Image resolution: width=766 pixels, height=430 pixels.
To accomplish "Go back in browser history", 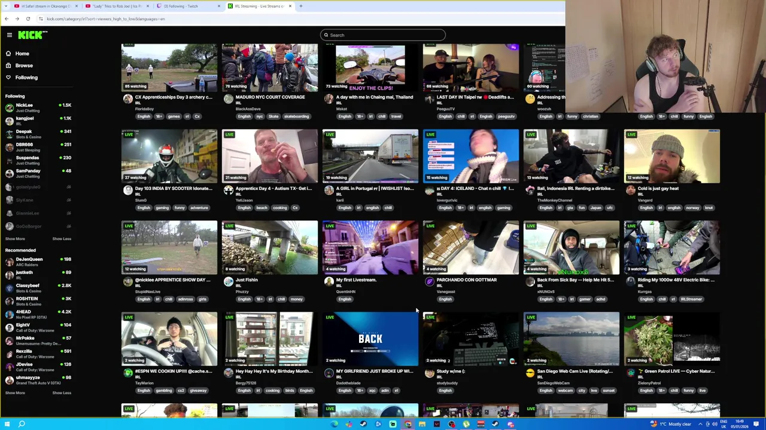I will click(7, 19).
